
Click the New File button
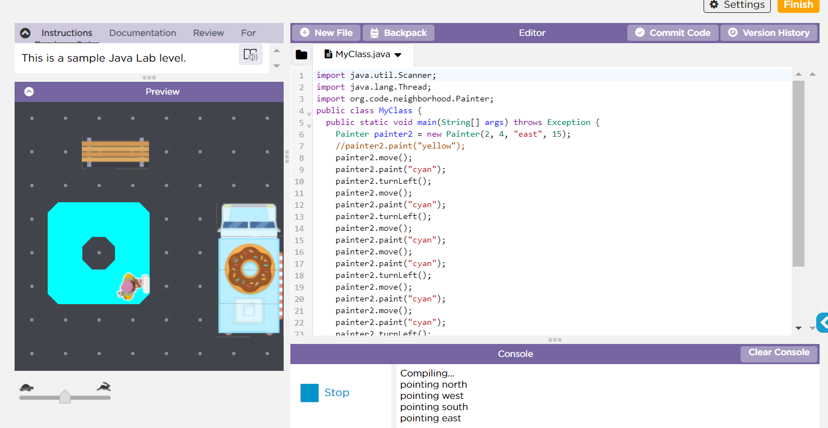click(326, 33)
